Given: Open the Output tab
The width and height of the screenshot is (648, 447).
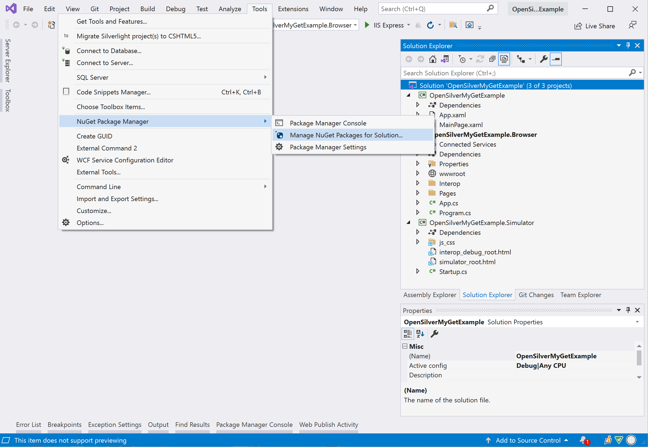Looking at the screenshot, I should (158, 425).
